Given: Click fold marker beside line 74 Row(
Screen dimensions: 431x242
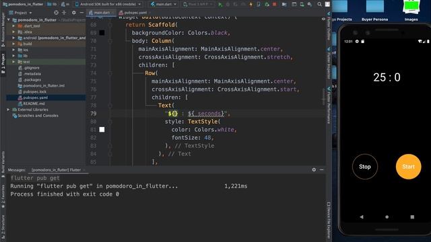Looking at the screenshot, I should tap(110, 73).
